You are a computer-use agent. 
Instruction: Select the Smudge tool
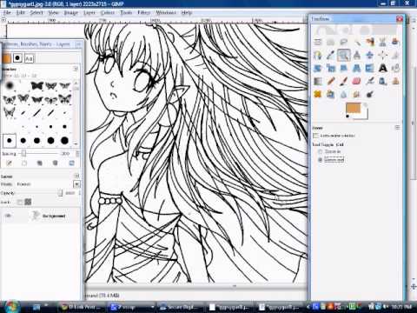(x=356, y=94)
